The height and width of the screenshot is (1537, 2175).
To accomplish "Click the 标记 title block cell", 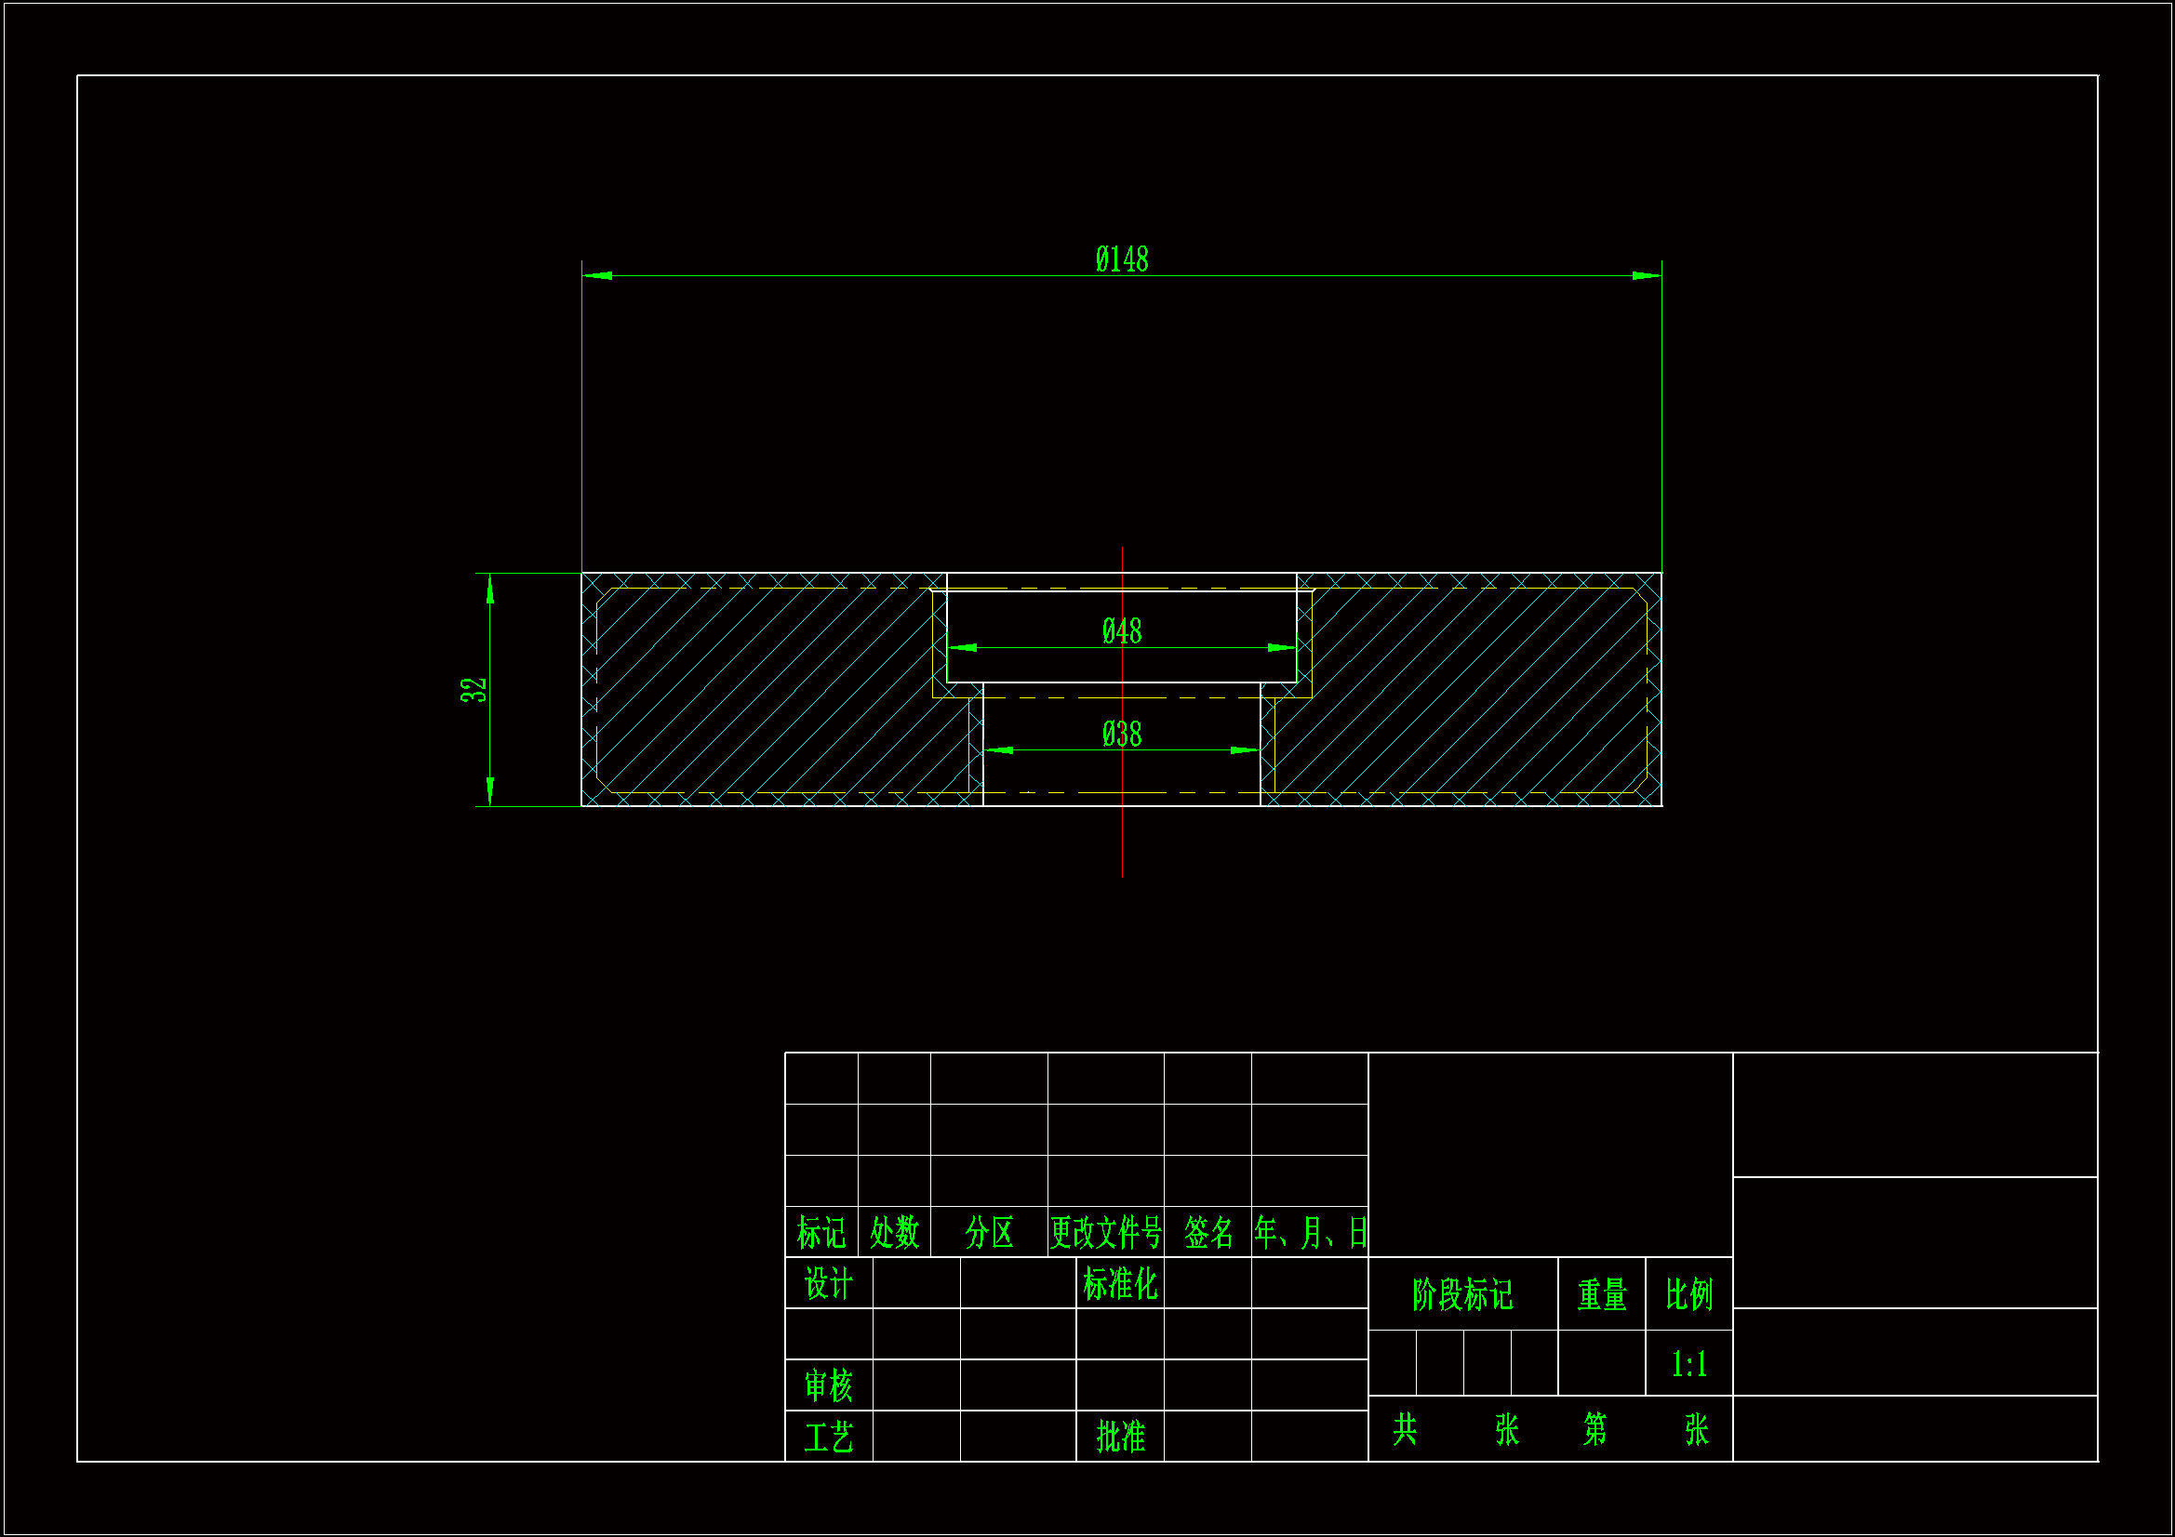I will tap(821, 1232).
